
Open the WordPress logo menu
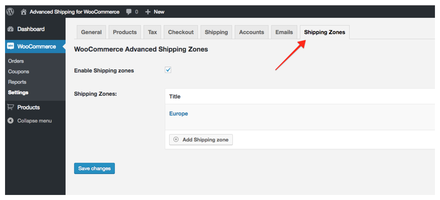[10, 12]
